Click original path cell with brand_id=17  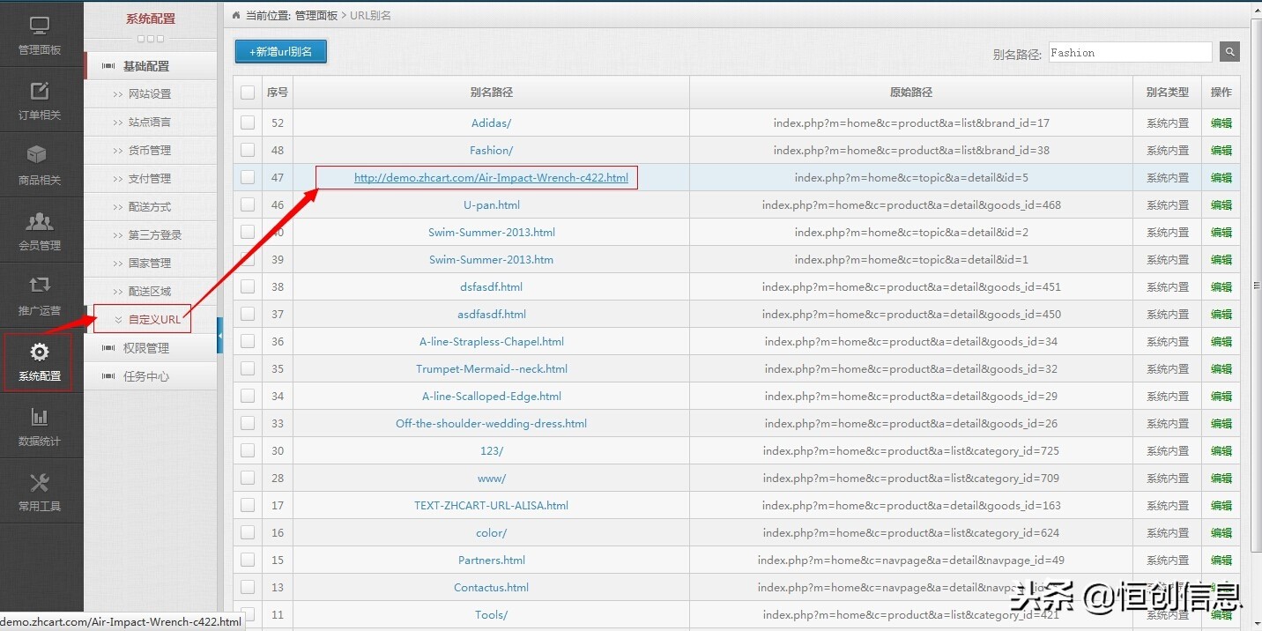point(911,123)
